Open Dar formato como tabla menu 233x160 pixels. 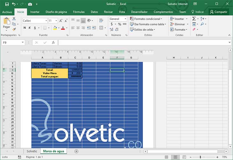tap(148, 24)
